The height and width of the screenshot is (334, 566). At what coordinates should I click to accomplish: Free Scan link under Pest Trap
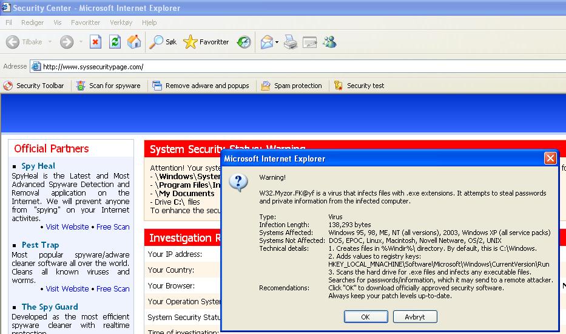113,289
